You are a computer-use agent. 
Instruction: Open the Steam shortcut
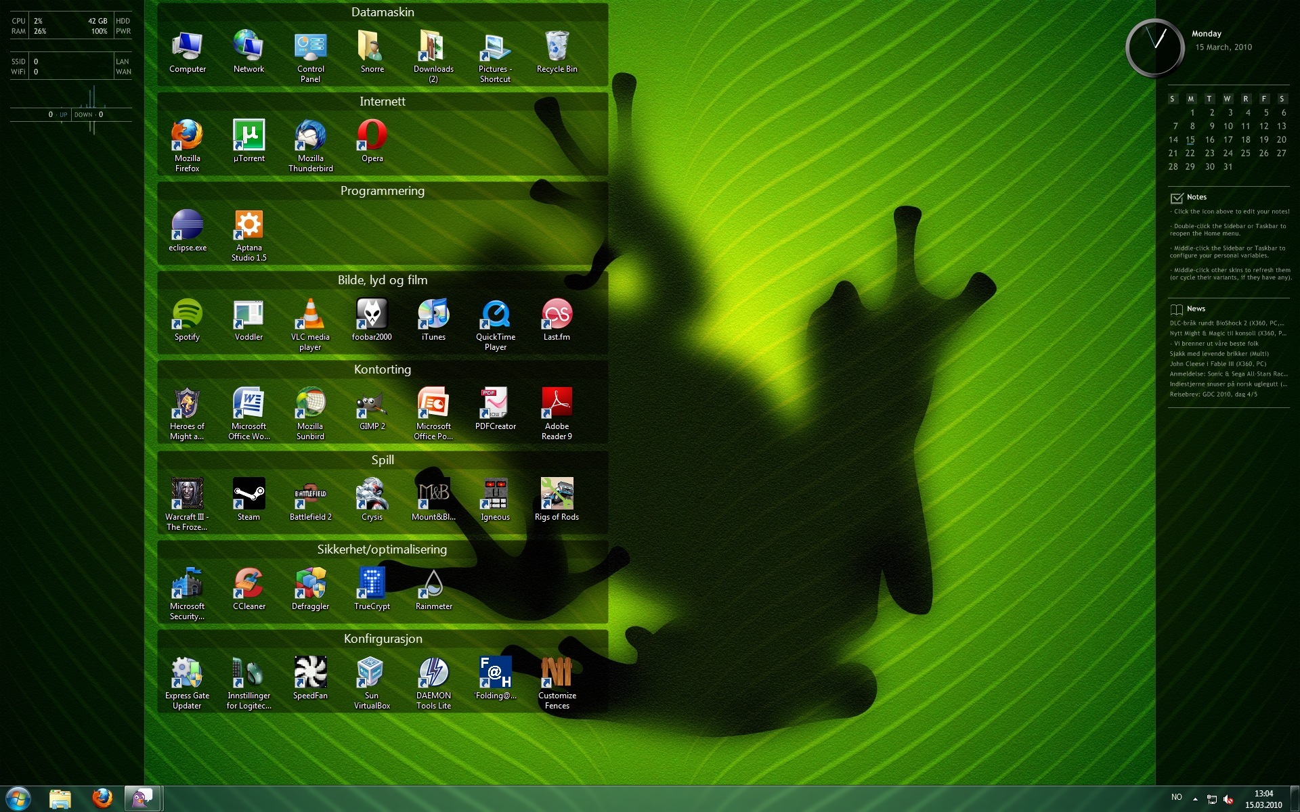[x=248, y=500]
